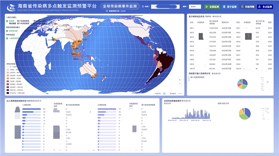Open the date range picker field
This screenshot has height=156, width=279.
(165, 7)
